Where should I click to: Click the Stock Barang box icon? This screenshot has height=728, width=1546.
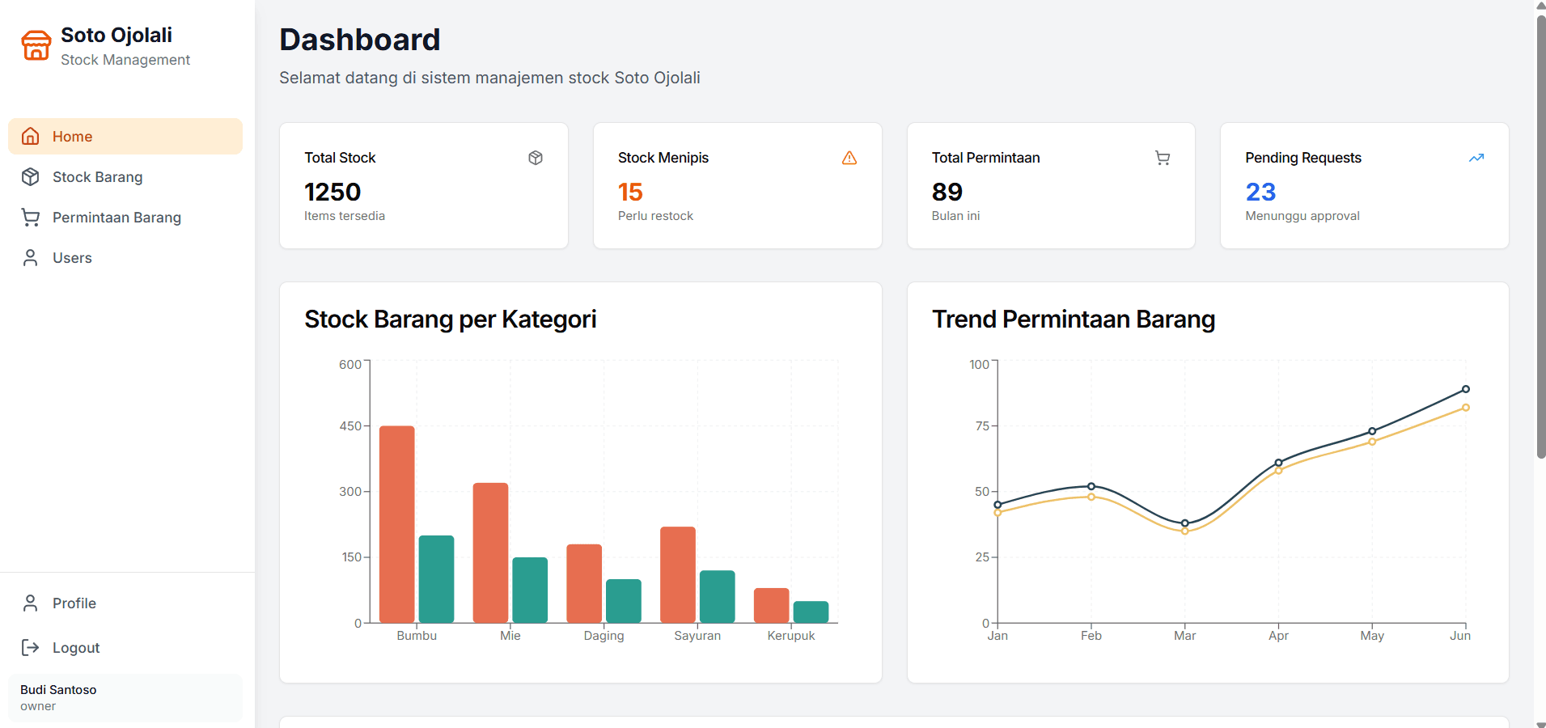(x=31, y=176)
